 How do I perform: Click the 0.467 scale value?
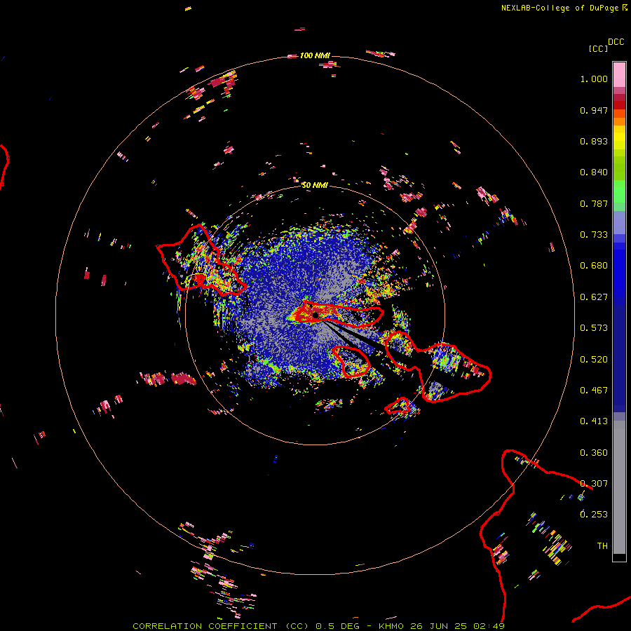(x=594, y=391)
